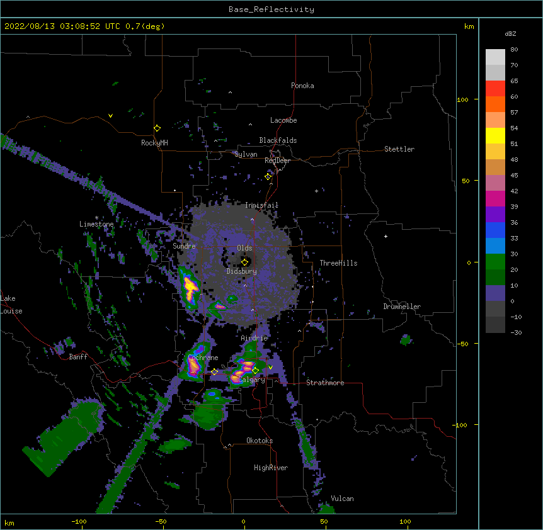543x530 pixels.
Task: Pick the bright green 30-20 dBZ legend swatch
Action: pos(495,262)
